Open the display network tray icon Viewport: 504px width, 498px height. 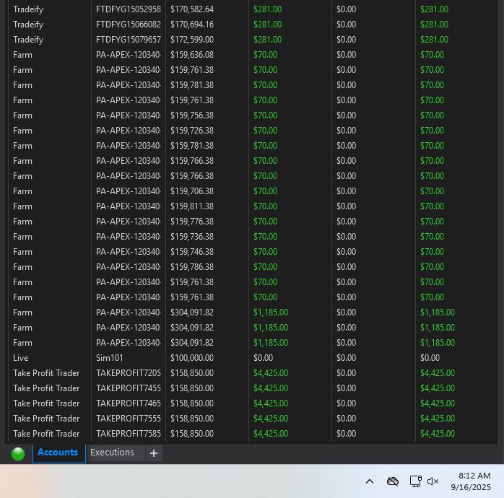click(x=415, y=481)
